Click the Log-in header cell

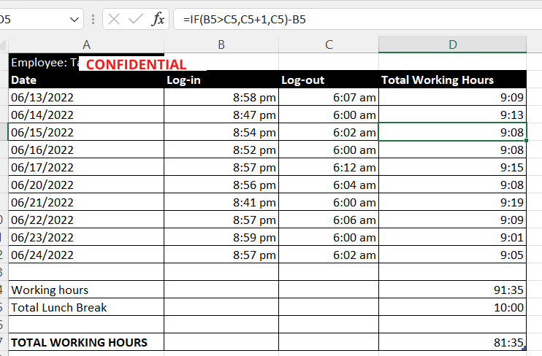221,80
